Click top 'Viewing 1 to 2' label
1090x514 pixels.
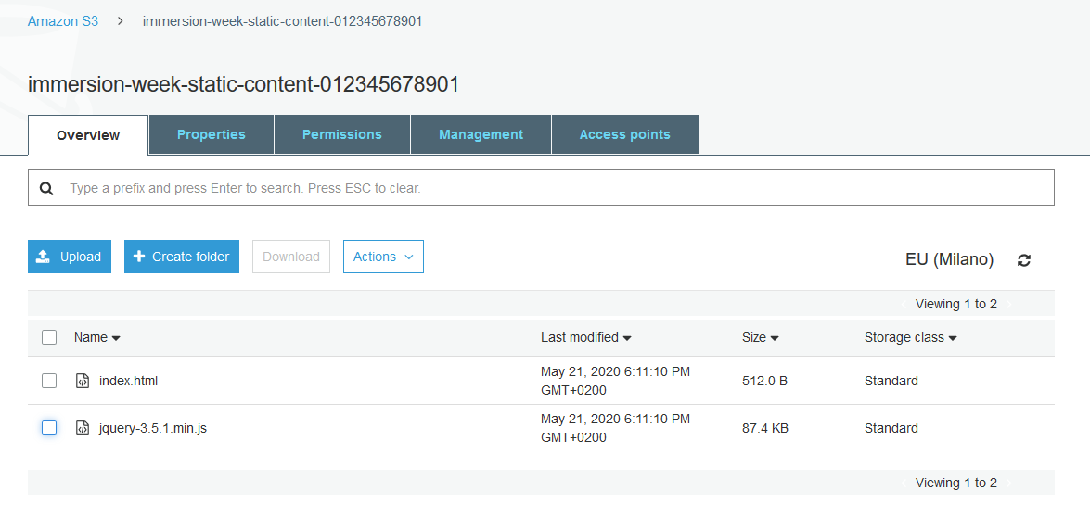[x=955, y=304]
